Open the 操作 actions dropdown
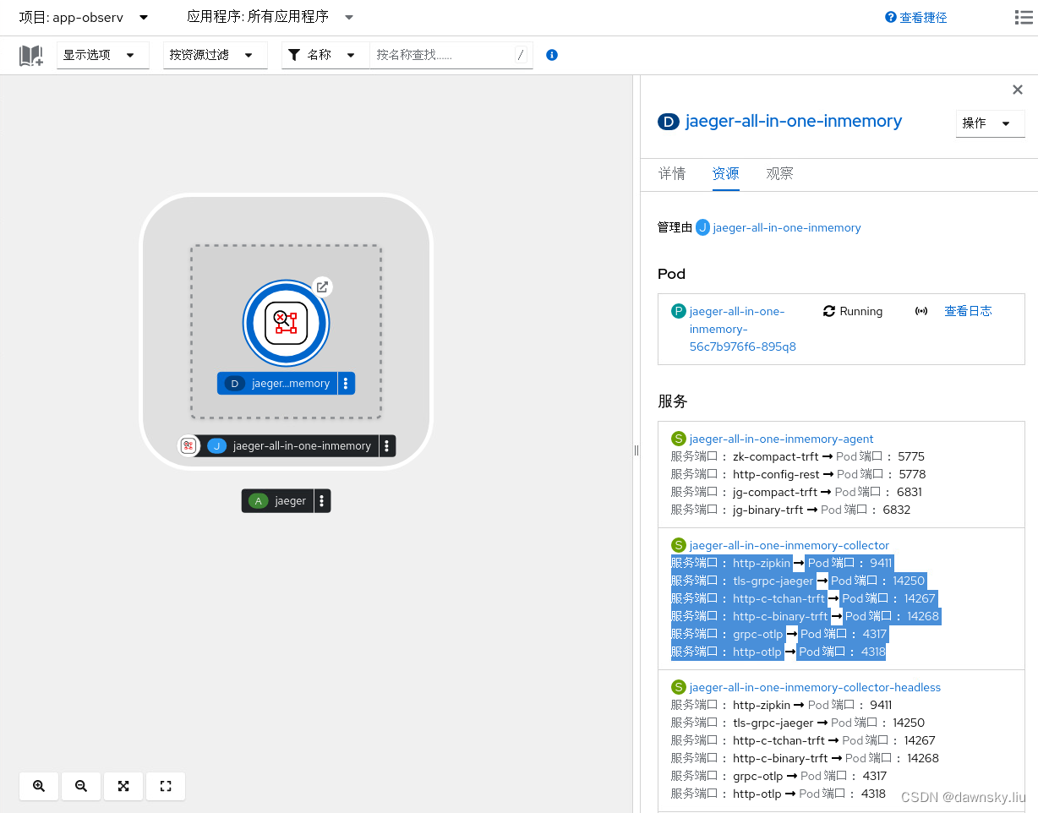Viewport: 1038px width, 813px height. (990, 123)
